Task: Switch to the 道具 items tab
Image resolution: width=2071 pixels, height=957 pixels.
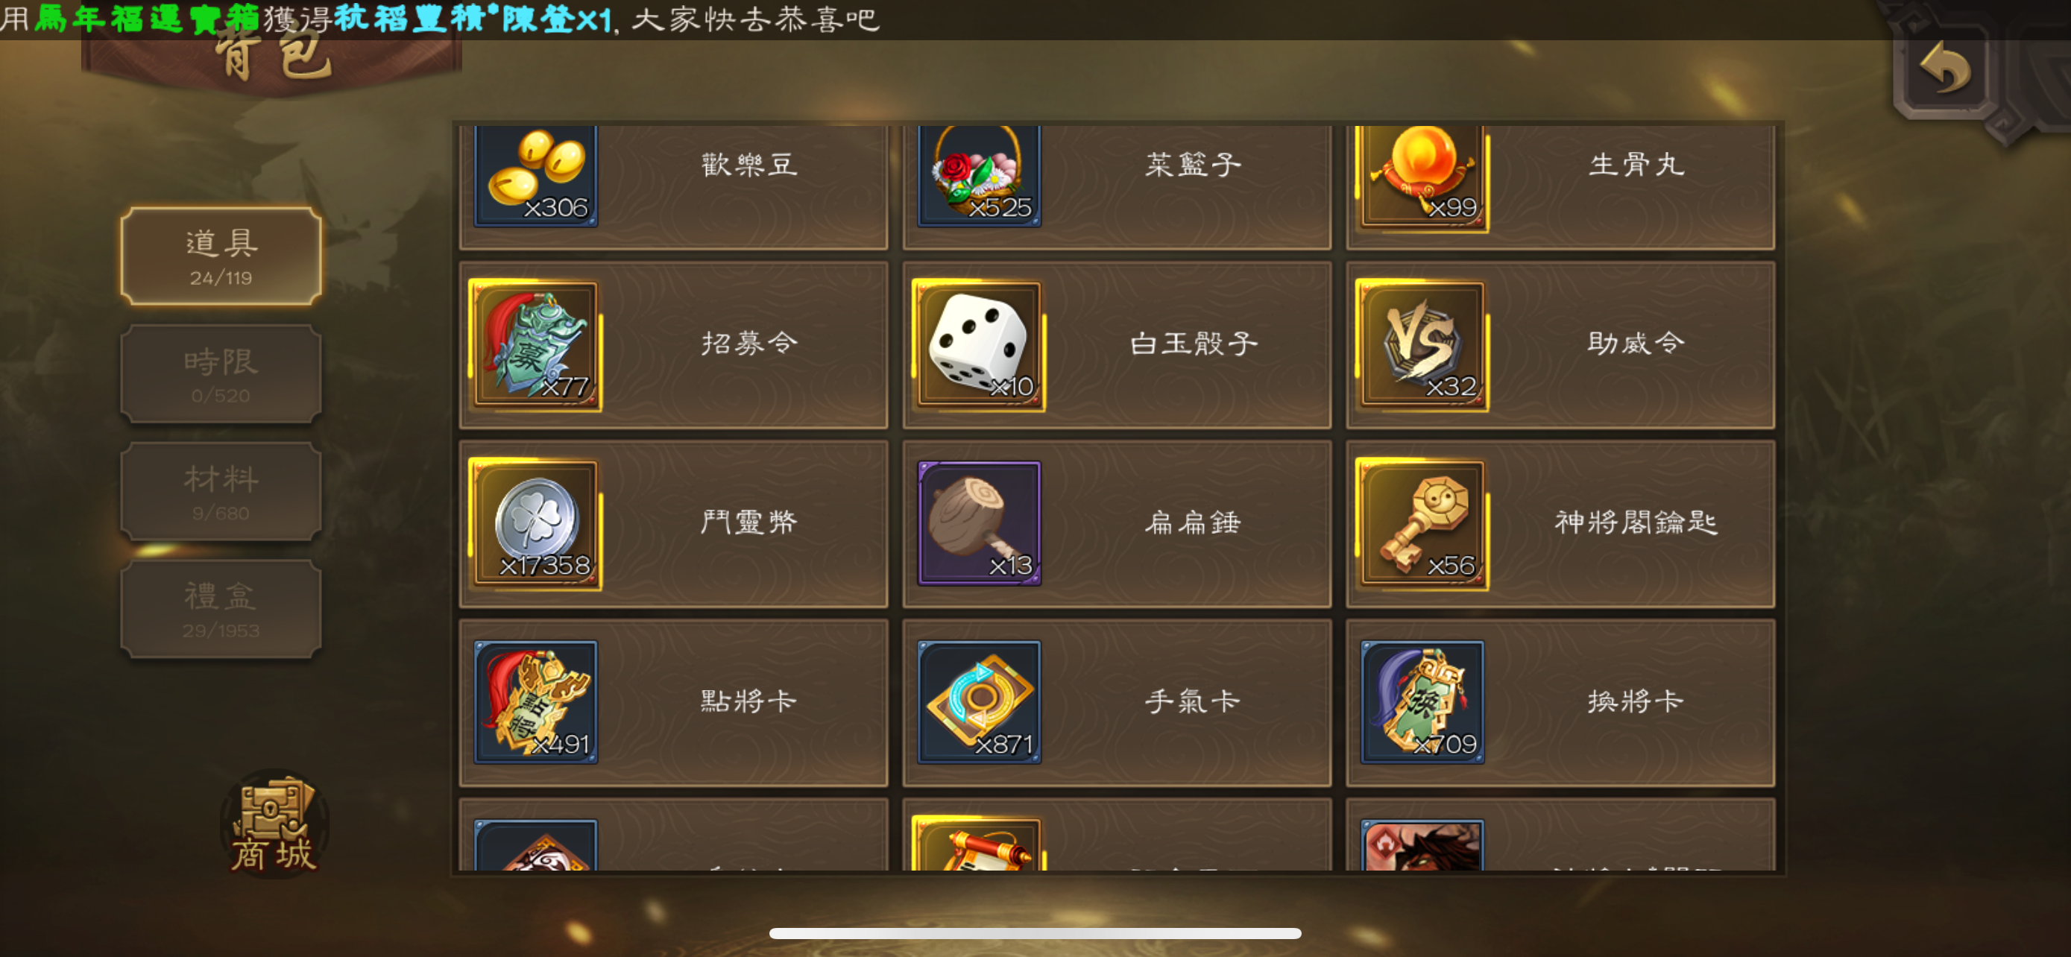Action: [x=221, y=256]
